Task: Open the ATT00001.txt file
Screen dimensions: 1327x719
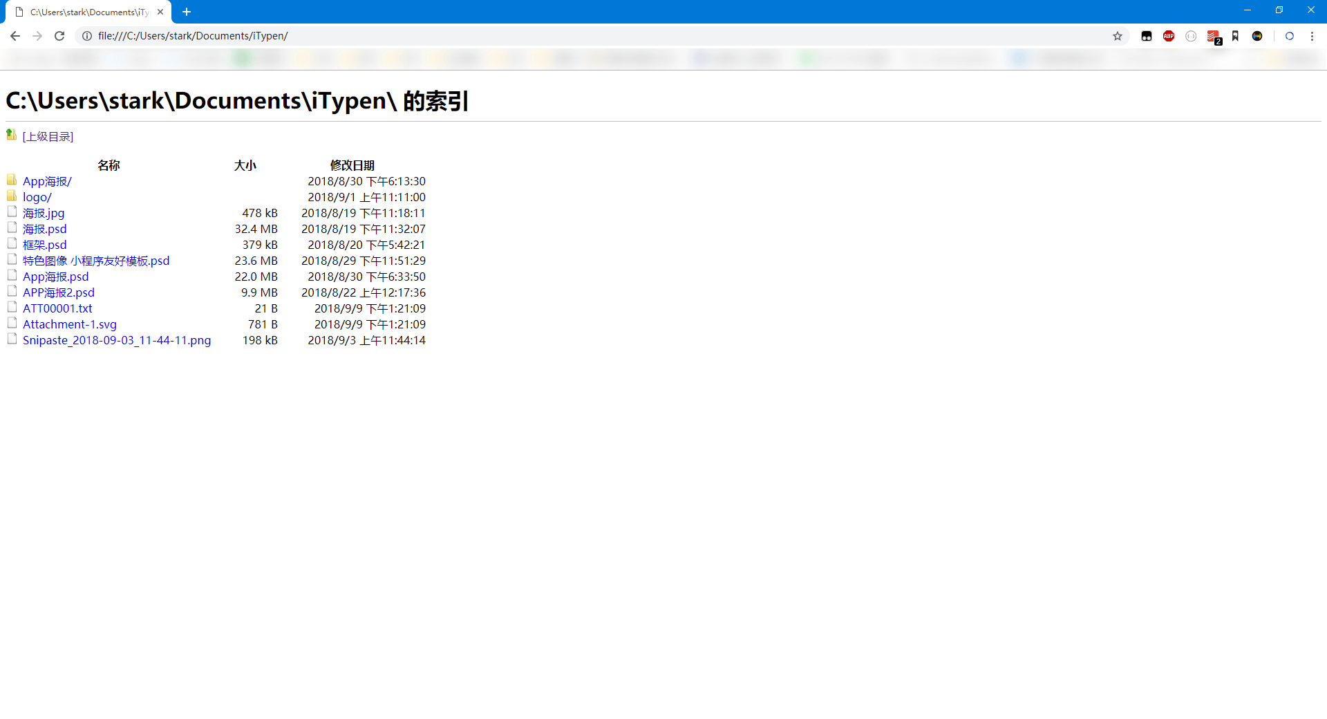Action: (57, 308)
